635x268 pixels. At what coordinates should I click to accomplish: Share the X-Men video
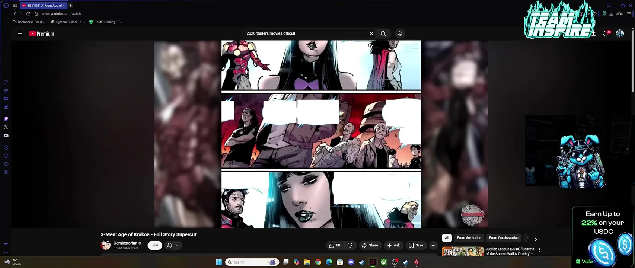click(x=370, y=245)
